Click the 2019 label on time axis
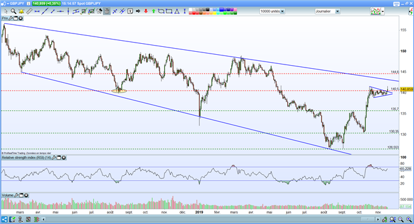This screenshot has width=414, height=224. (x=199, y=212)
